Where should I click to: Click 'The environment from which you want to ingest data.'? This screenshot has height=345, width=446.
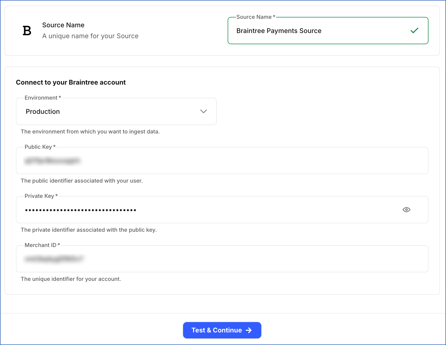tap(90, 132)
